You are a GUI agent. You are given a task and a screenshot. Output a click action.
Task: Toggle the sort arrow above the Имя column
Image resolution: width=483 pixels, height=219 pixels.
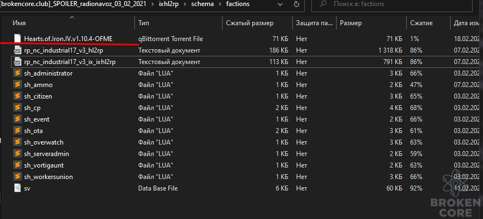[x=72, y=17]
